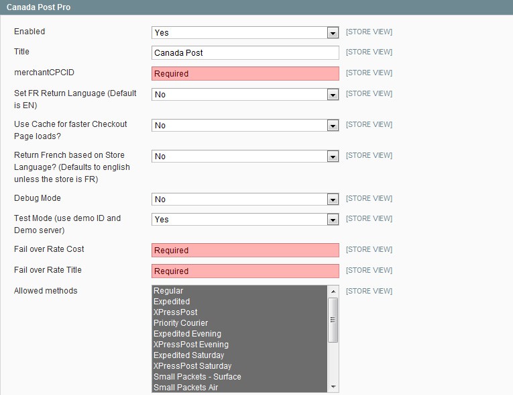Select Expedited in Allowed methods list
Viewport: 513px width, 395px height.
(239, 301)
